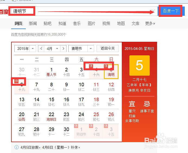Select April 10 date cell
188x153 pixels.
pos(81,87)
